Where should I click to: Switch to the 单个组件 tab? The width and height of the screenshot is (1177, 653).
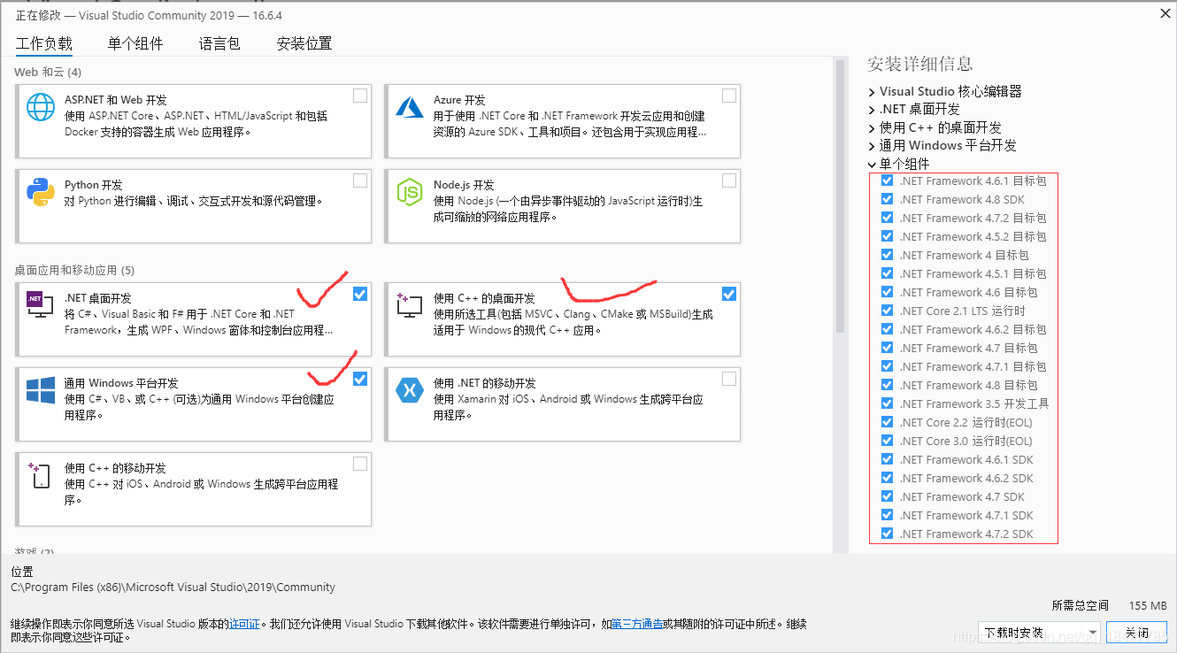135,43
